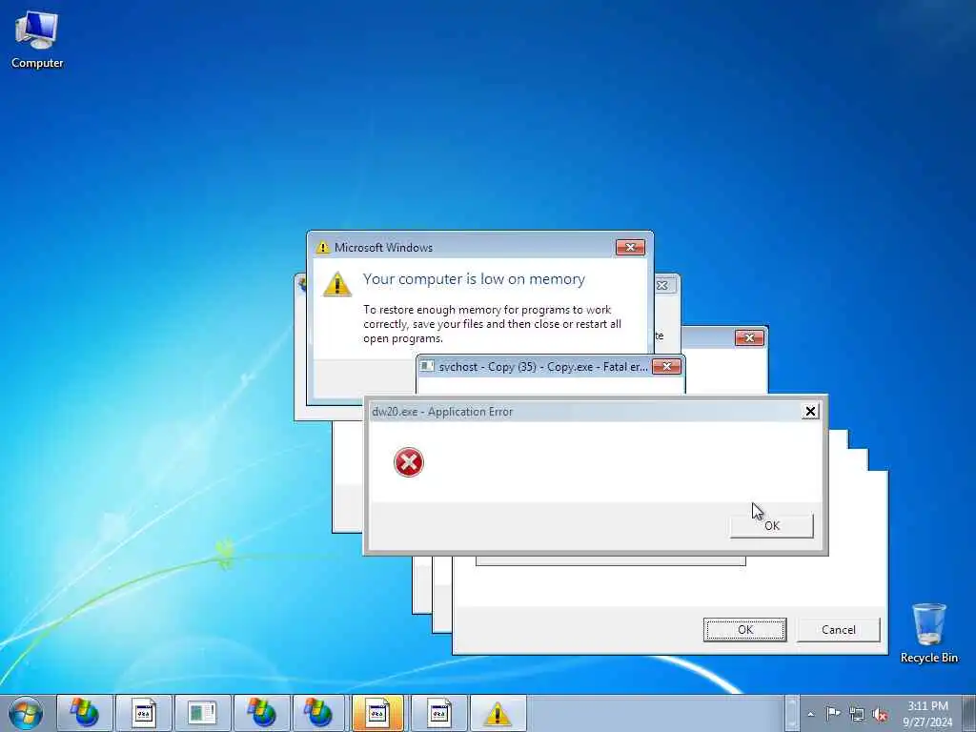Click the small warning icon in Microsoft Windows title bar

pyautogui.click(x=322, y=247)
